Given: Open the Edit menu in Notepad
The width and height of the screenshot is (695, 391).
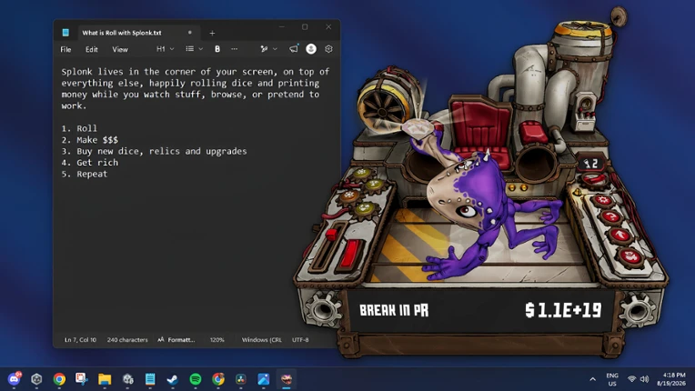Looking at the screenshot, I should [x=91, y=49].
